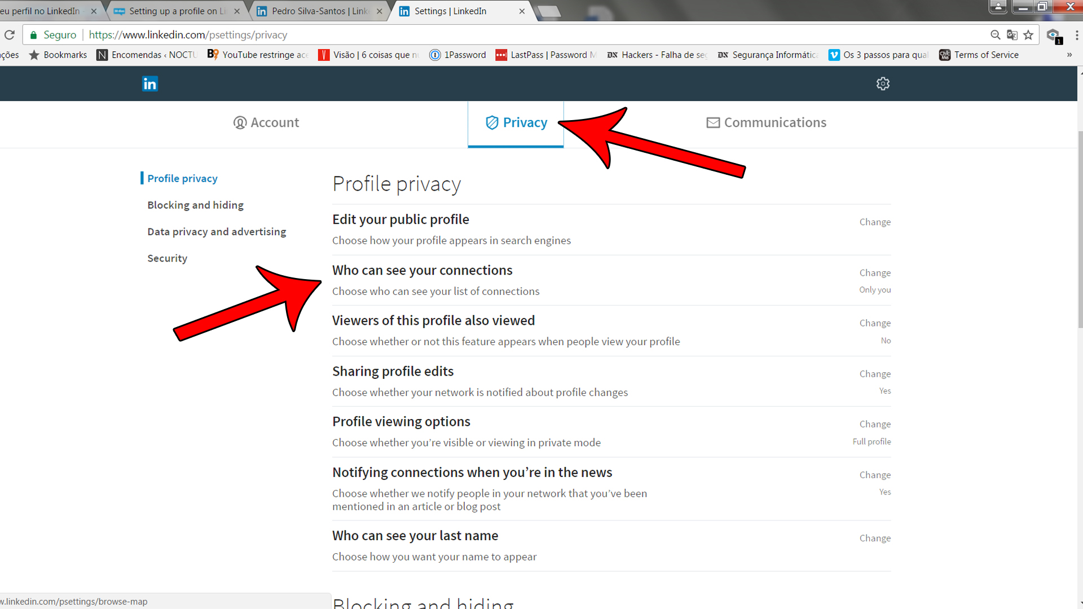
Task: Open the 1Password bookmark
Action: (x=457, y=55)
